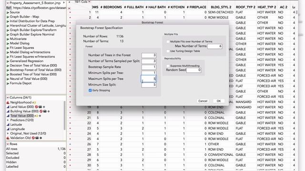This screenshot has height=171, width=305.
Task: Click the Validation Old column icon
Action: [x=8, y=138]
